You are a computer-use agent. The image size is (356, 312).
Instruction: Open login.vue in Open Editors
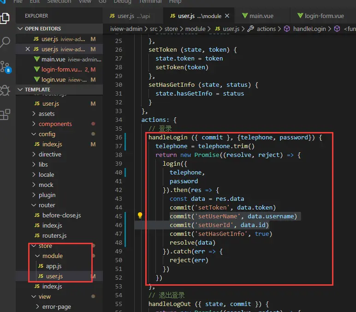pyautogui.click(x=59, y=79)
